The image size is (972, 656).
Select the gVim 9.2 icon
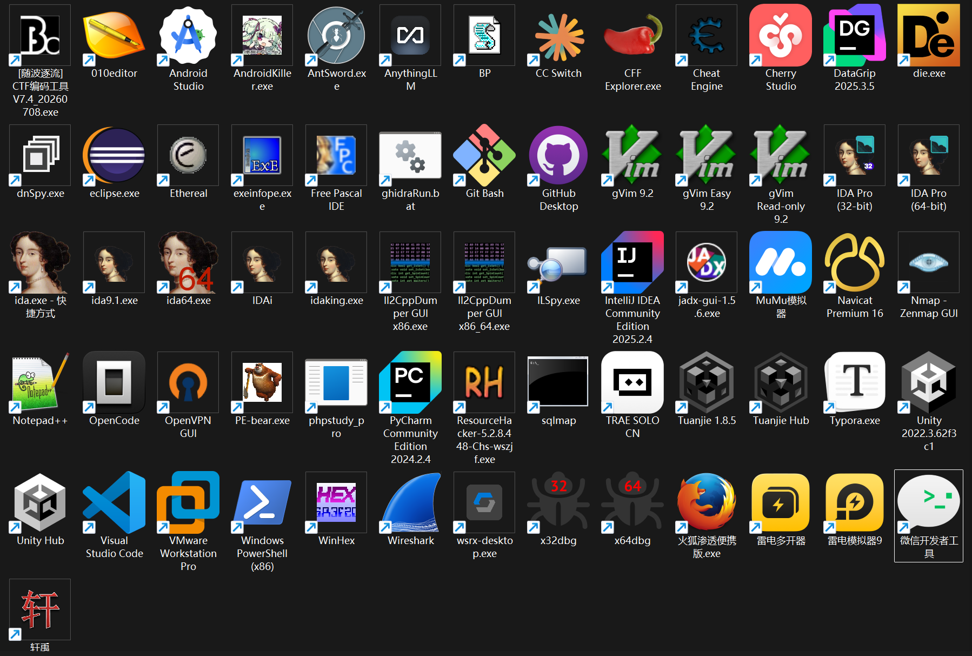[633, 155]
